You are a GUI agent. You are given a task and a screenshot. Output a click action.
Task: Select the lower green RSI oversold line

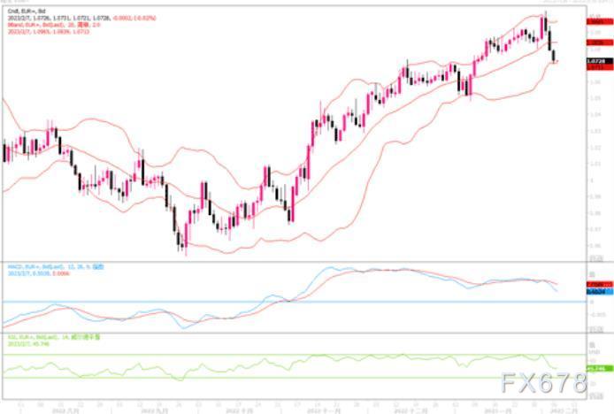click(x=294, y=378)
